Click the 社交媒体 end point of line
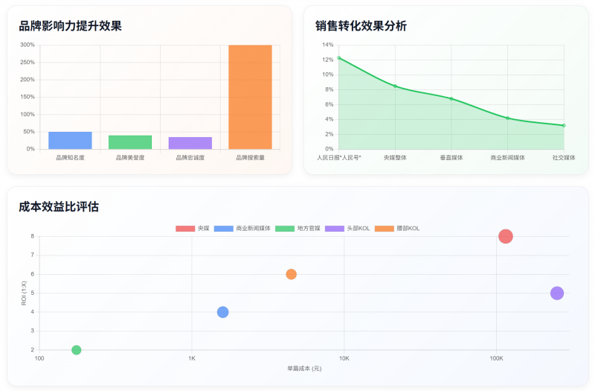 coord(564,125)
